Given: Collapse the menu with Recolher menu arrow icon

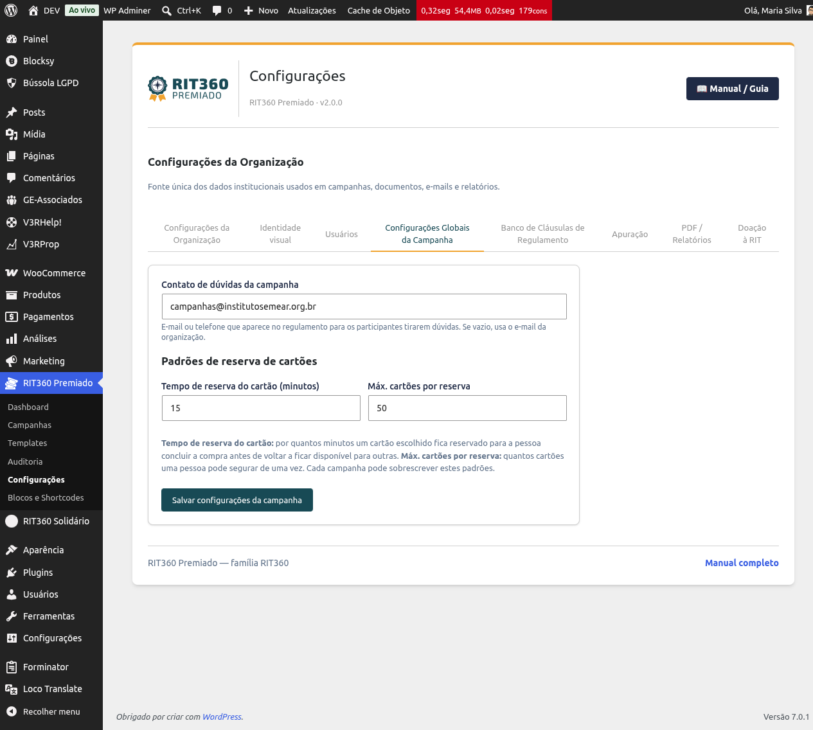Looking at the screenshot, I should (x=12, y=711).
